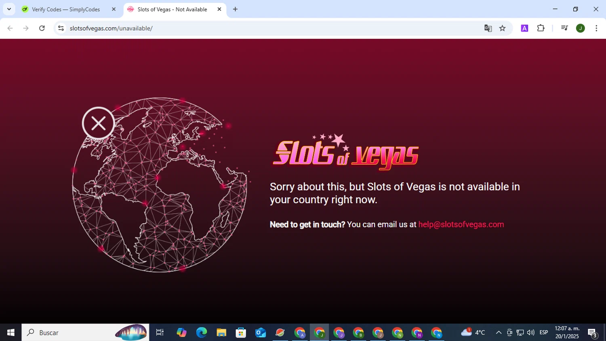The height and width of the screenshot is (341, 606).
Task: Close the Slots of Vegas tab
Action: pos(219,9)
